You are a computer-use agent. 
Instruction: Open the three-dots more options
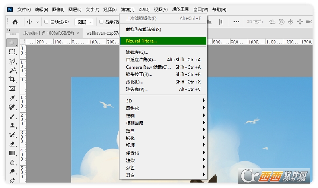point(236,22)
